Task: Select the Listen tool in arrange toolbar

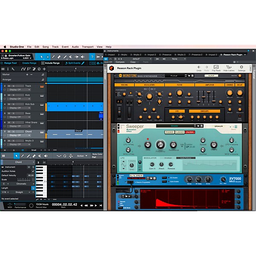Action: click(x=82, y=57)
